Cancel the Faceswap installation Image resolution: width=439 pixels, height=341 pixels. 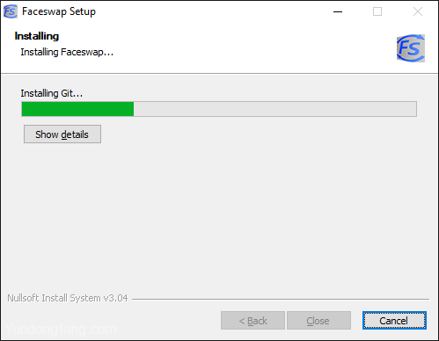point(394,321)
